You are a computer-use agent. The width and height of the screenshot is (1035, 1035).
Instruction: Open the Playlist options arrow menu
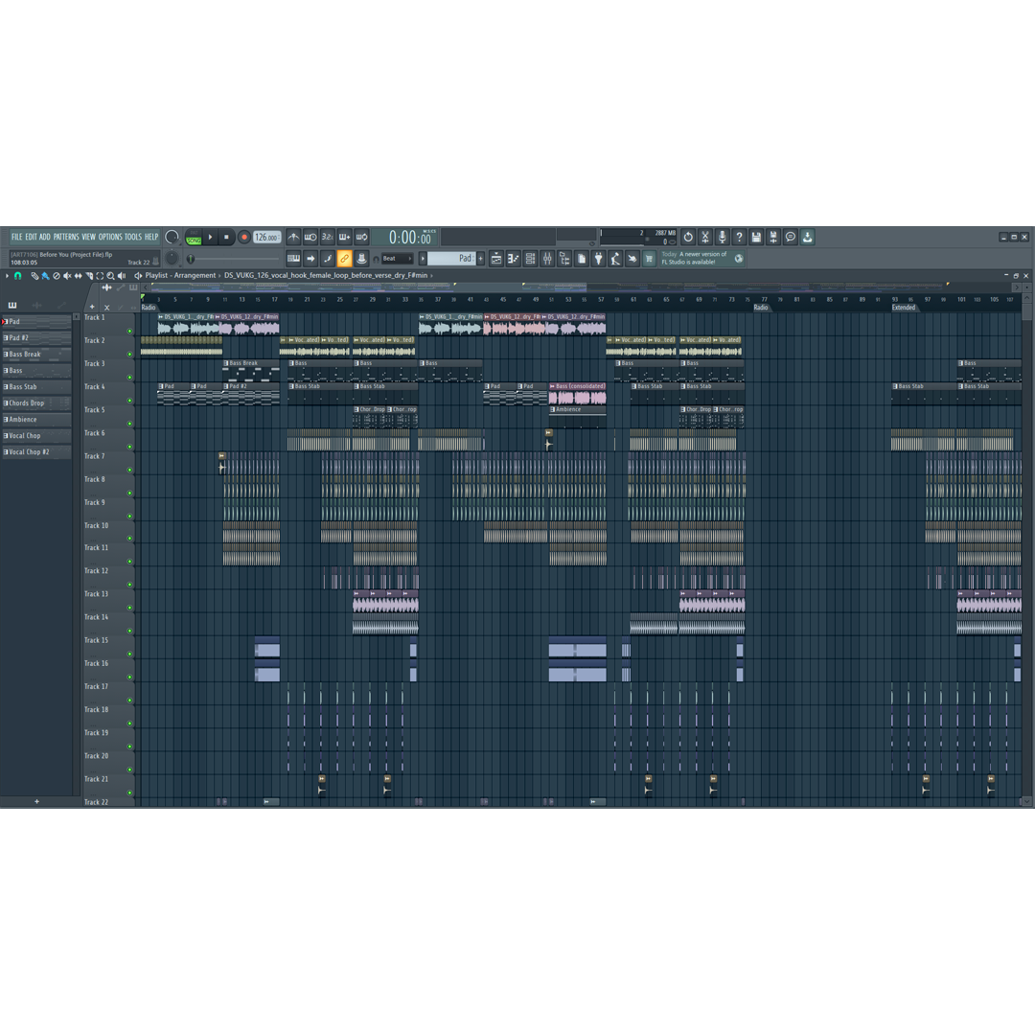point(8,276)
